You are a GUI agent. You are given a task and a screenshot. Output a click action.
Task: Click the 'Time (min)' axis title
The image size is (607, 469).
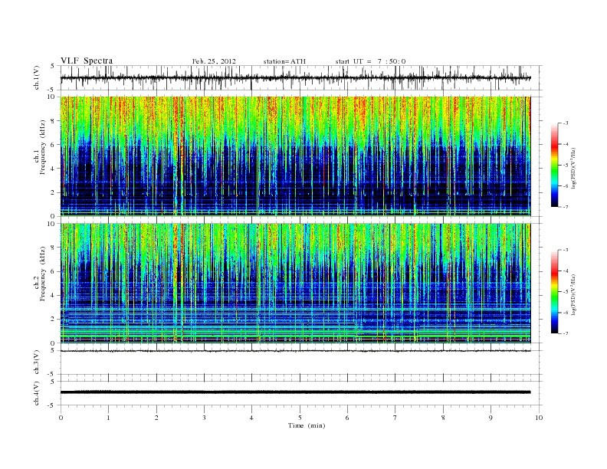pos(307,425)
